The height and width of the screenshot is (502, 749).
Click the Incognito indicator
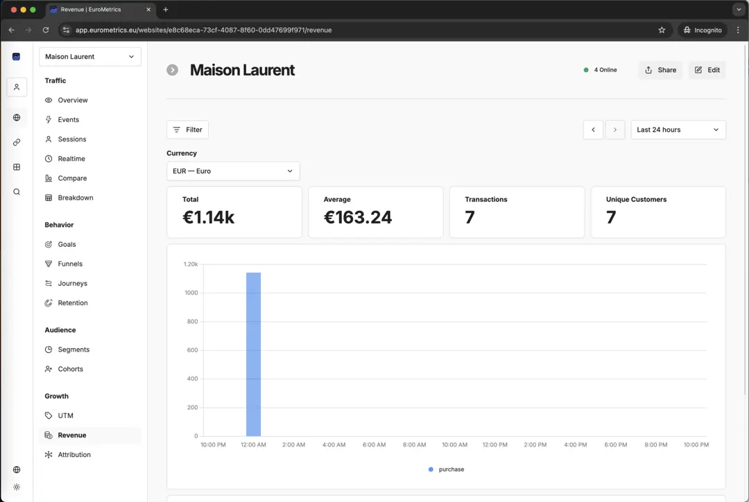coord(702,30)
